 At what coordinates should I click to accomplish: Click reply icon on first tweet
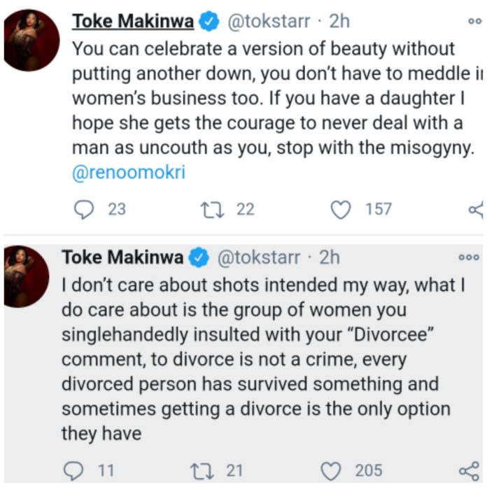(x=83, y=209)
